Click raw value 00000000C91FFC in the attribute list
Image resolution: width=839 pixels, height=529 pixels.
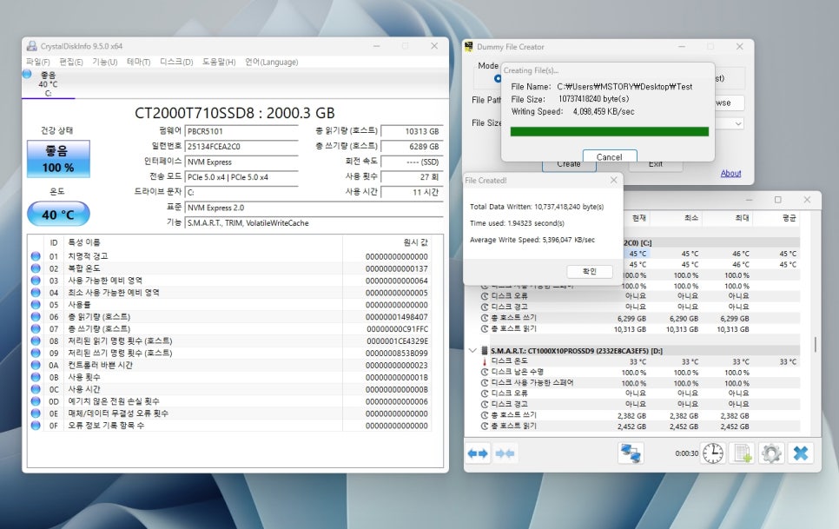(x=397, y=329)
